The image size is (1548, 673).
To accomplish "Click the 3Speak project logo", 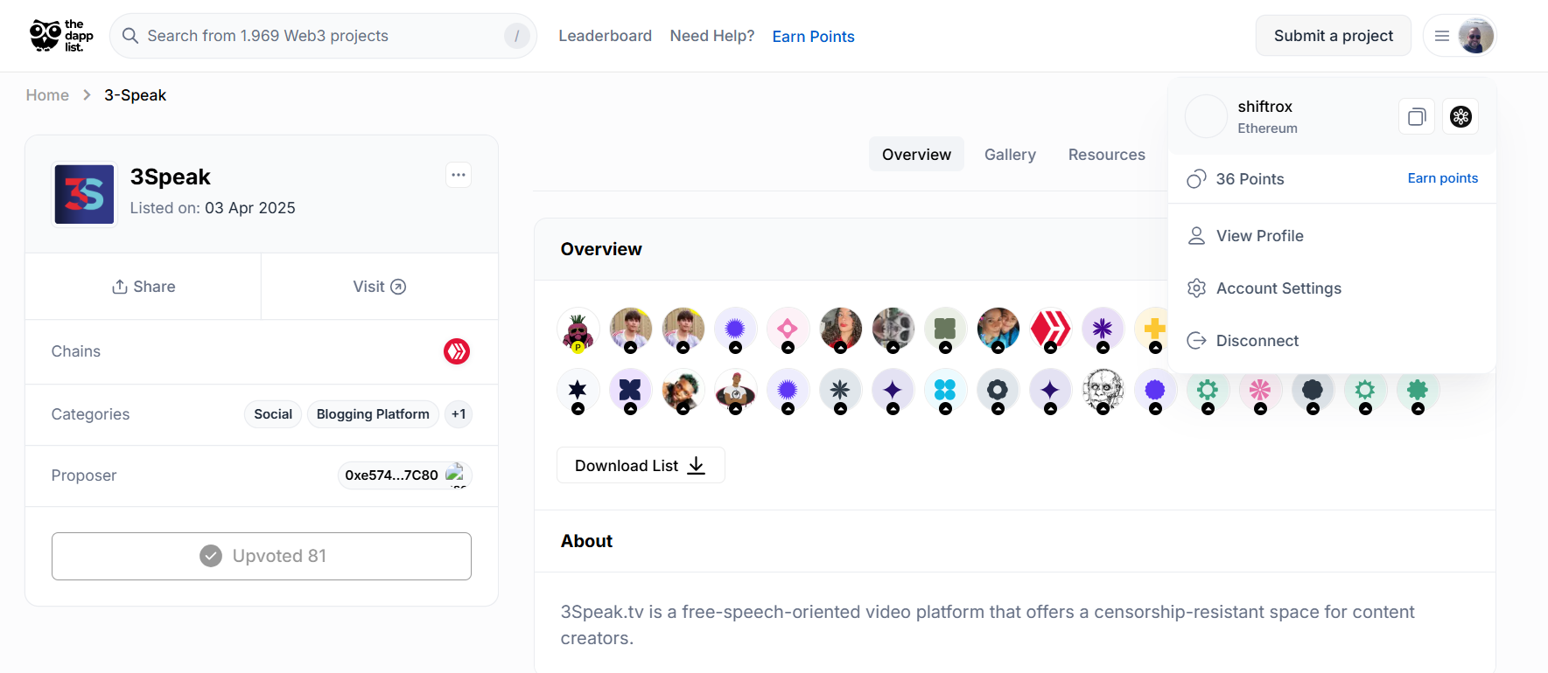I will [84, 194].
